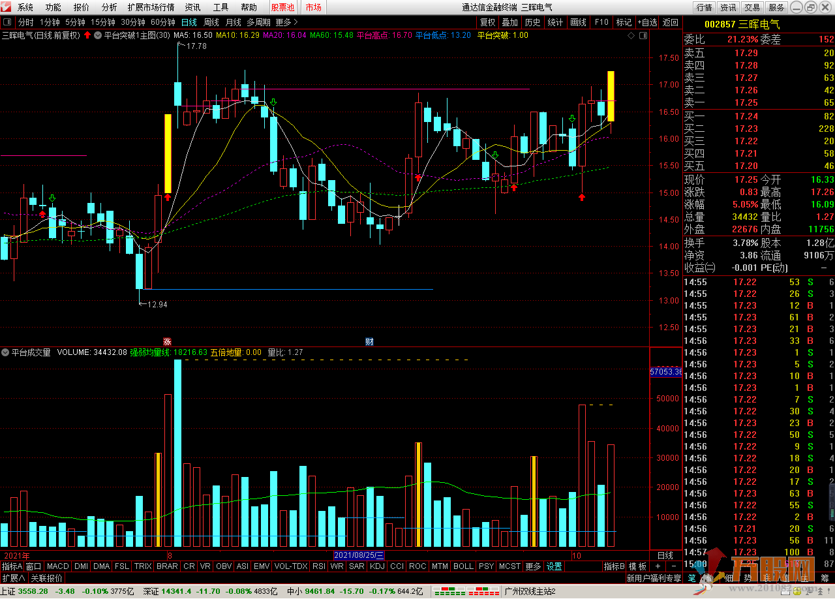Click the diamond icon at chart header right
Viewport: 835px width, 599px height.
click(x=631, y=35)
